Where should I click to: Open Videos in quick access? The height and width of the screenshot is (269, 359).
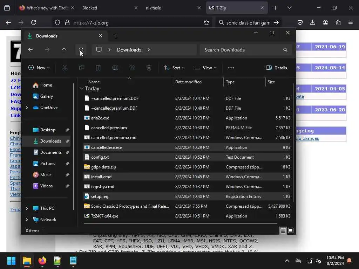[x=47, y=186]
